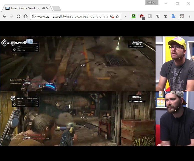Click the GamesweltTV logo in the video
Image resolution: width=194 pixels, height=161 pixels.
pos(17,42)
